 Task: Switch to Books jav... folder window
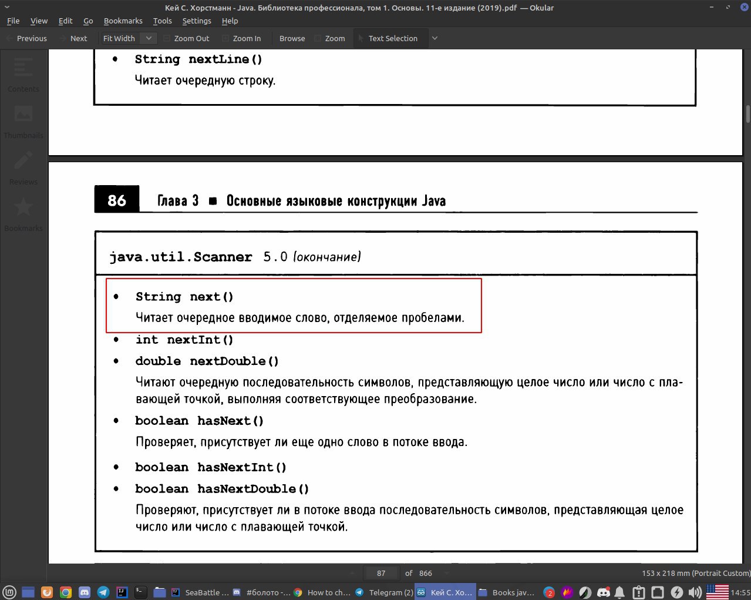point(506,592)
